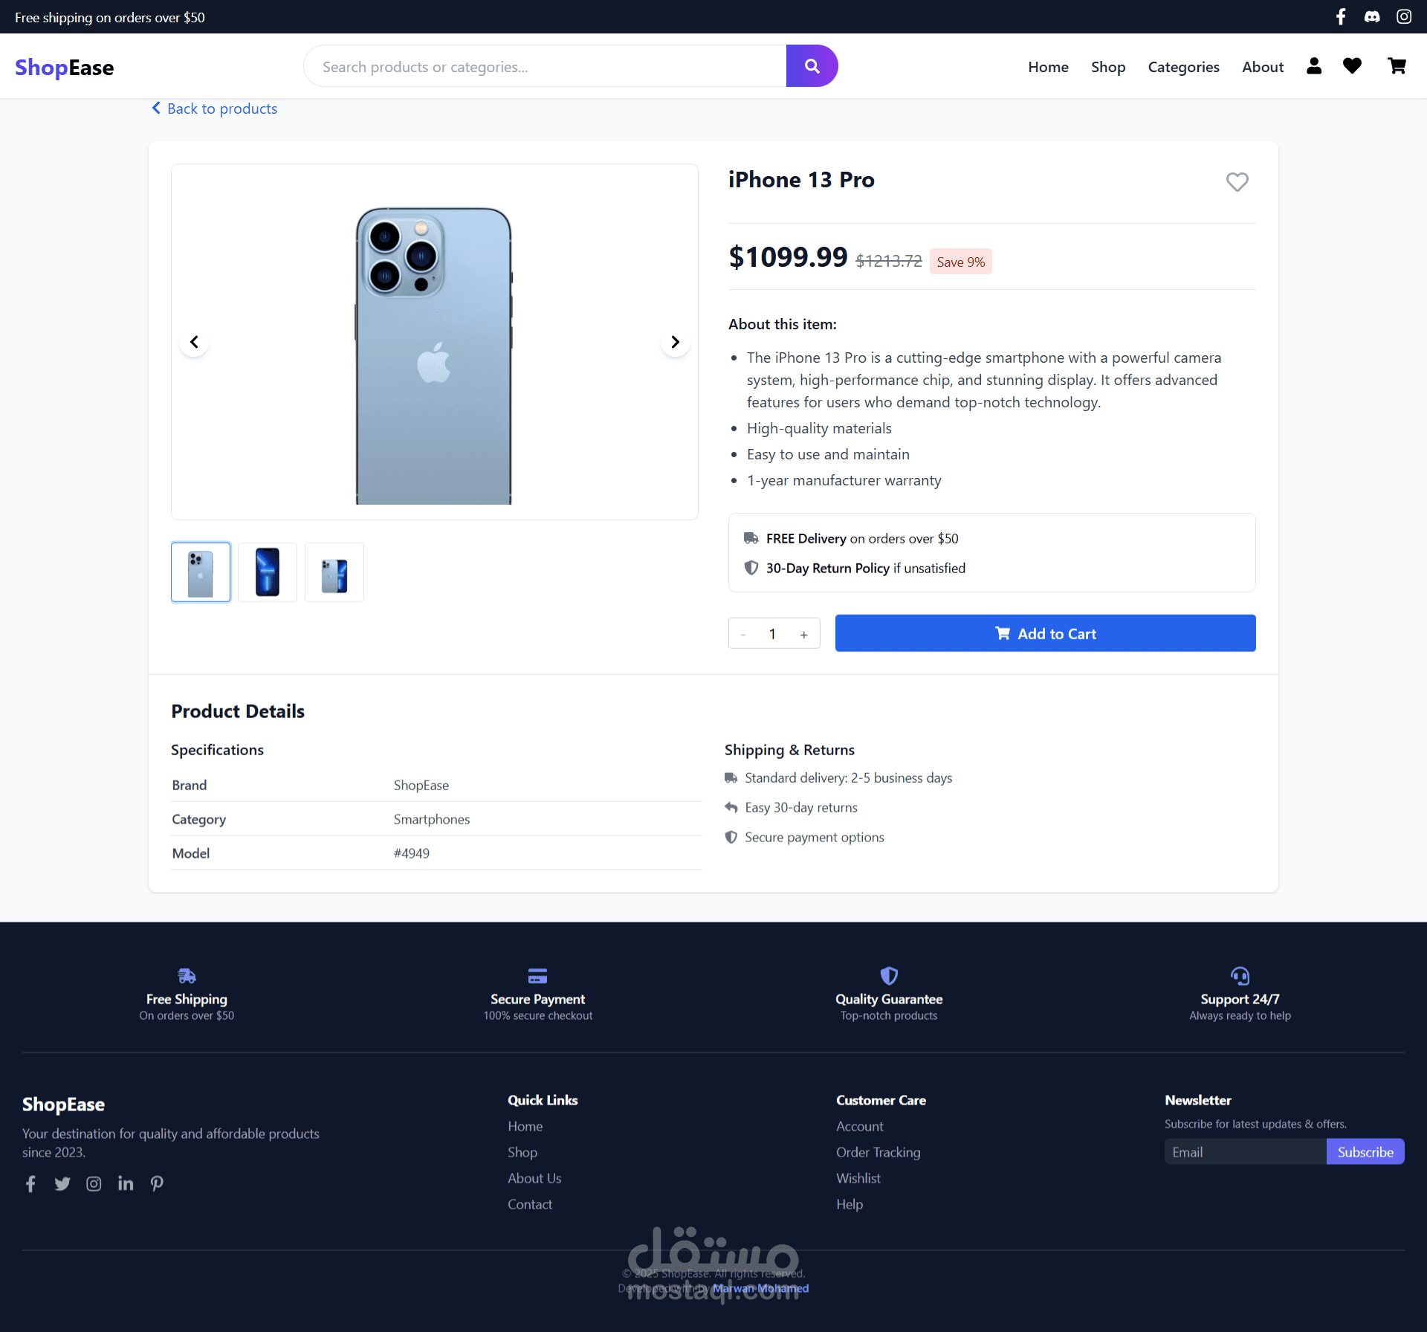
Task: Increase quantity with the plus button
Action: coord(803,634)
